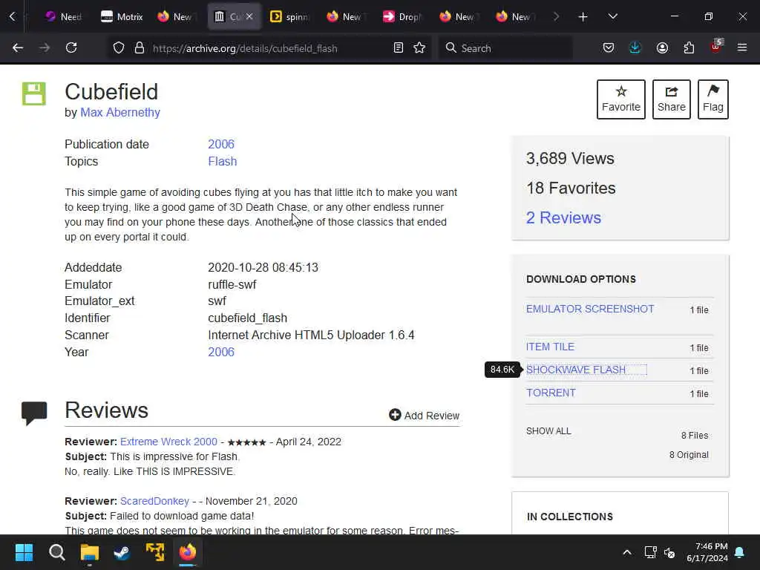Screen dimensions: 760x570
Task: Open the tracking protection shield icon
Action: [x=119, y=47]
